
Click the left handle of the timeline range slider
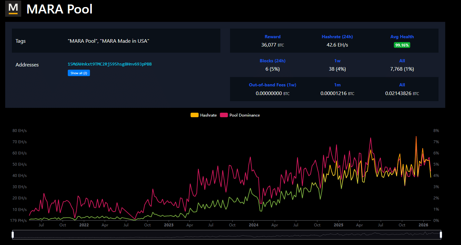tap(13, 234)
